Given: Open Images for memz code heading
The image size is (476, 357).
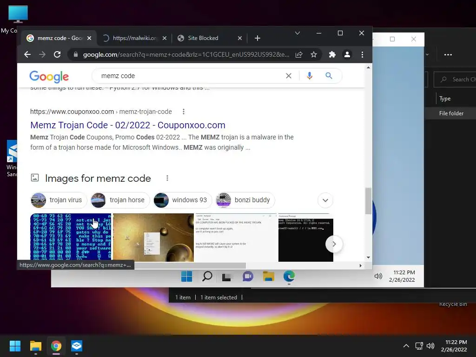Looking at the screenshot, I should point(98,178).
